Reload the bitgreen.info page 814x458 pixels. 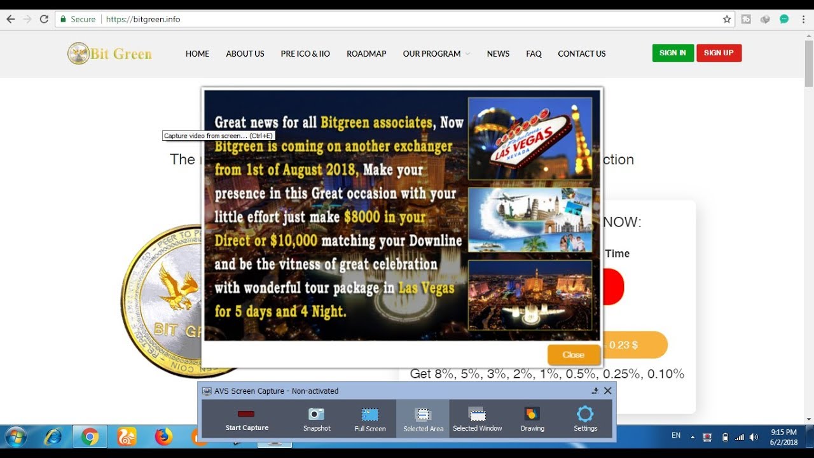point(44,19)
